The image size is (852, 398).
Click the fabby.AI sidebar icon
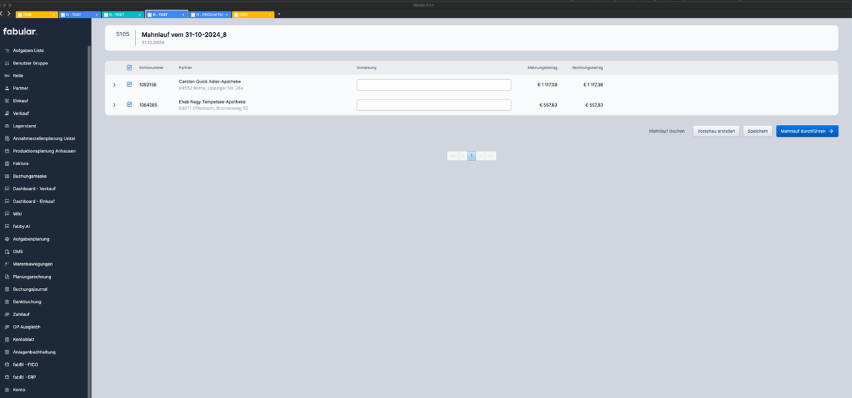[7, 226]
